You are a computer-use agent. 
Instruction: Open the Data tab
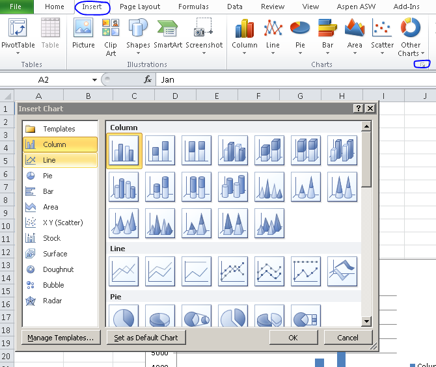pos(235,7)
